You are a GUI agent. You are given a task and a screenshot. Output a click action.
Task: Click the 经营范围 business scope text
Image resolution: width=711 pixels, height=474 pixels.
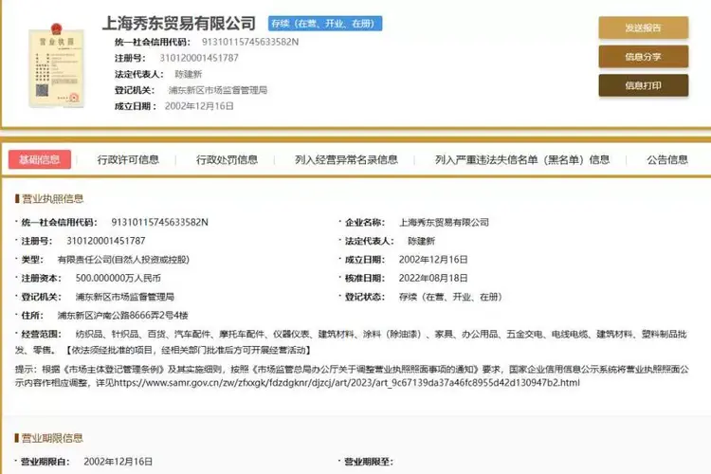click(351, 342)
